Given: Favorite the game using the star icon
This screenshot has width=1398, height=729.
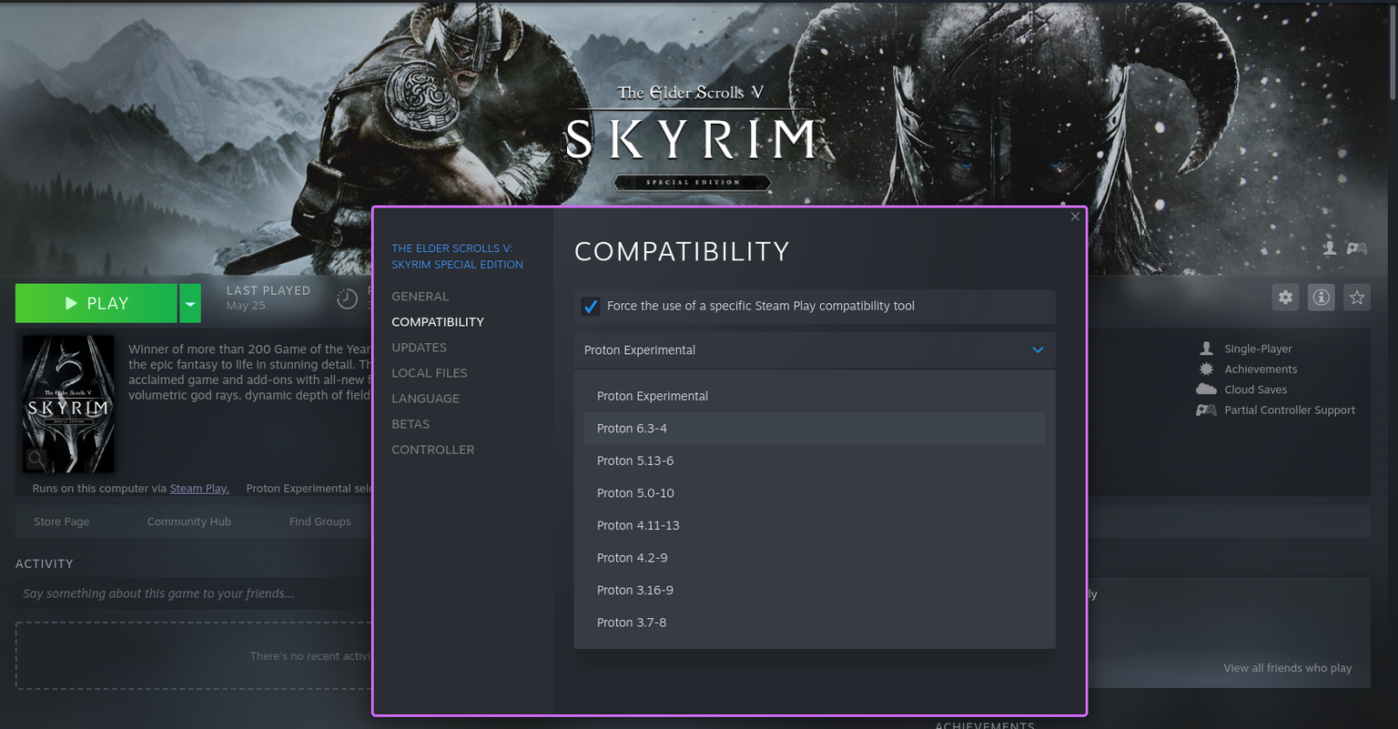Looking at the screenshot, I should (x=1357, y=297).
